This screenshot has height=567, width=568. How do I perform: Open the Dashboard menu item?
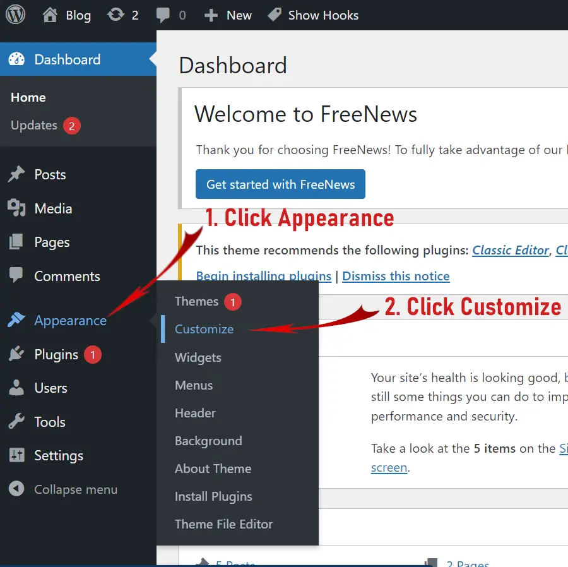click(x=68, y=59)
